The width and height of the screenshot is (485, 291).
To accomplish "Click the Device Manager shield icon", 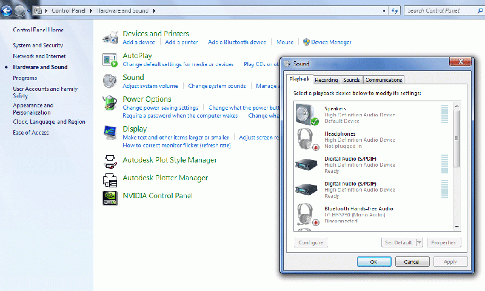I will [306, 42].
